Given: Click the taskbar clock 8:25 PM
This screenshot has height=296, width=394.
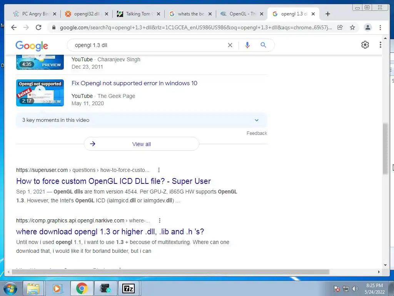Looking at the screenshot, I should tap(374, 288).
